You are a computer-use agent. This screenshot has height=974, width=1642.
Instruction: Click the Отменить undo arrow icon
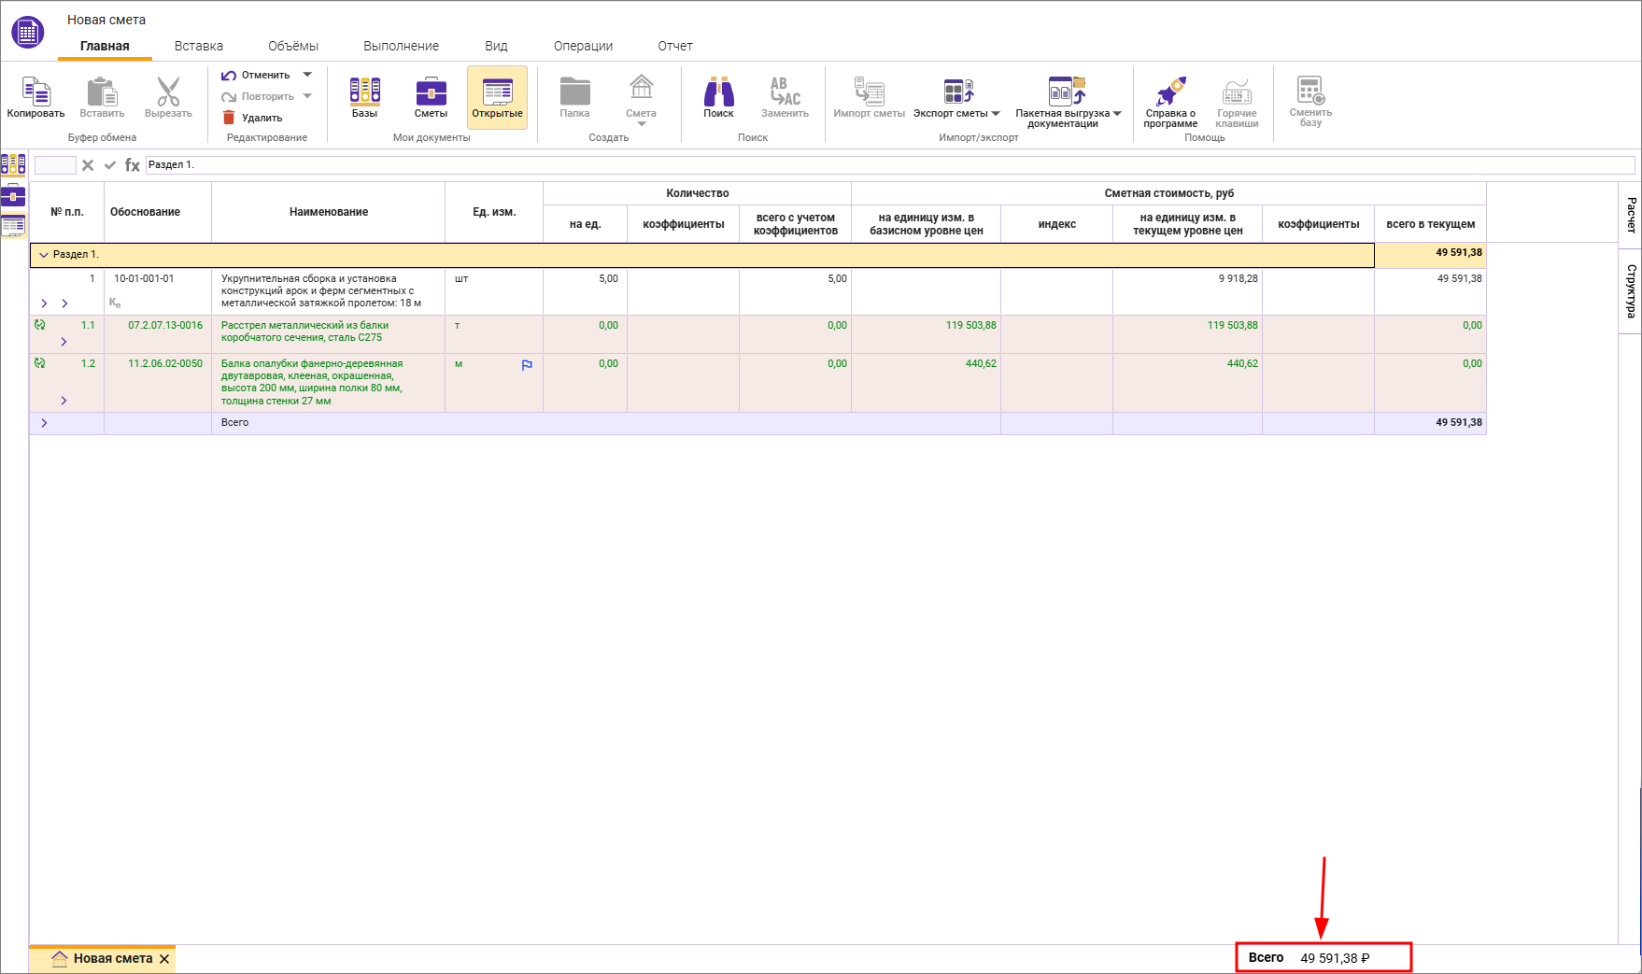[229, 75]
